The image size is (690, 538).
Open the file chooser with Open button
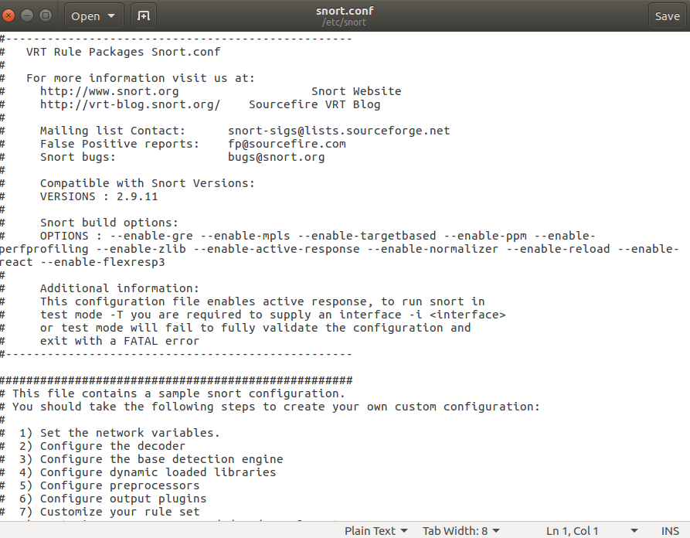(92, 15)
